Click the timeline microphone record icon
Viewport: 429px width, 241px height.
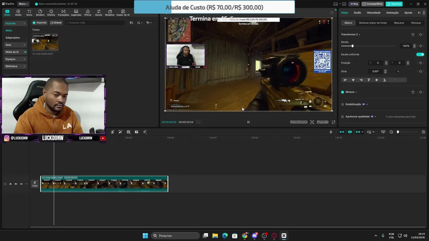tap(331, 132)
